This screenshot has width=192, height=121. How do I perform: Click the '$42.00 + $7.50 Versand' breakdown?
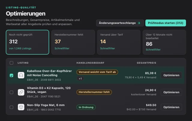point(141,109)
